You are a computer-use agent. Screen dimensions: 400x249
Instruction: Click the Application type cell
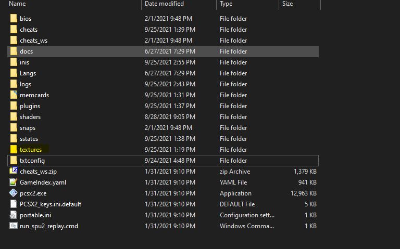tap(235, 193)
